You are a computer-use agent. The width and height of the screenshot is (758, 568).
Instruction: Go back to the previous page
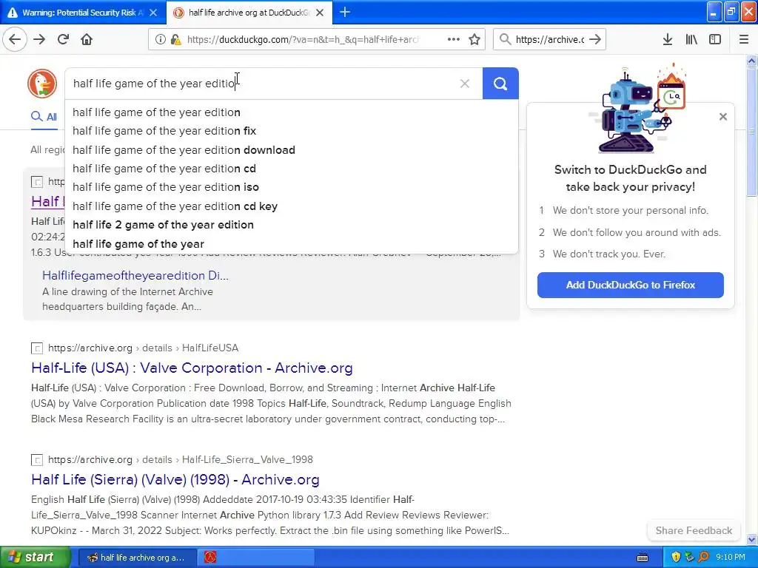(15, 39)
